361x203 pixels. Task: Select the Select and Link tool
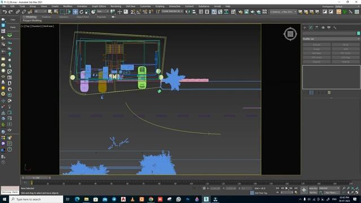pyautogui.click(x=17, y=12)
